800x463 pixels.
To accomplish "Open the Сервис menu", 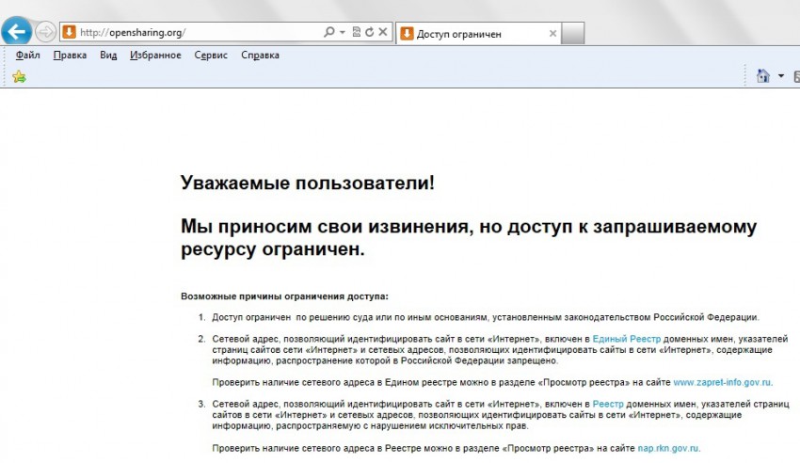I will pos(211,56).
